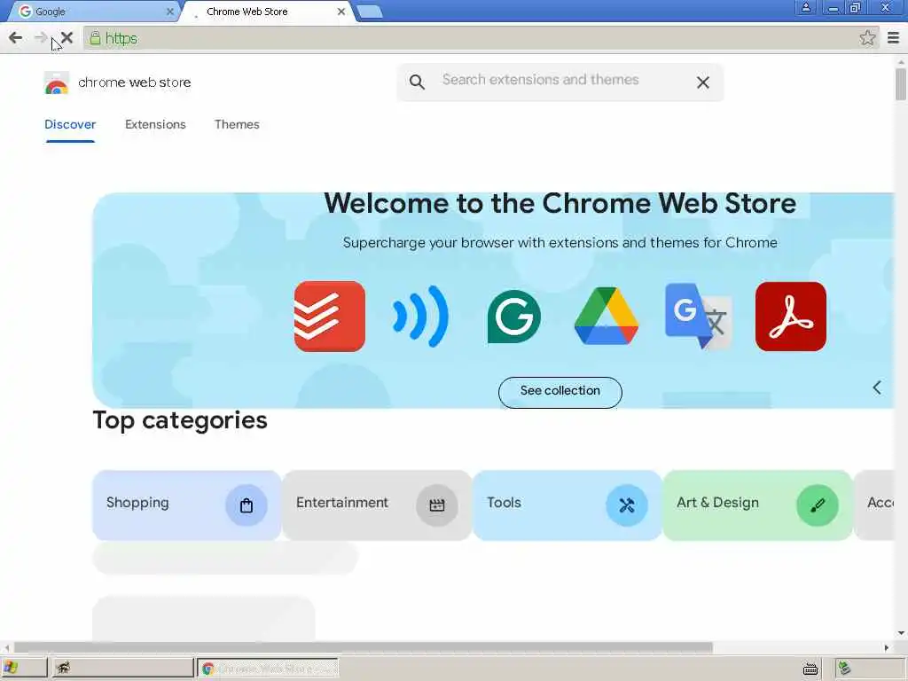Screen dimensions: 908x681
Task: Click the Entertainment clapperboard icon
Action: click(436, 505)
